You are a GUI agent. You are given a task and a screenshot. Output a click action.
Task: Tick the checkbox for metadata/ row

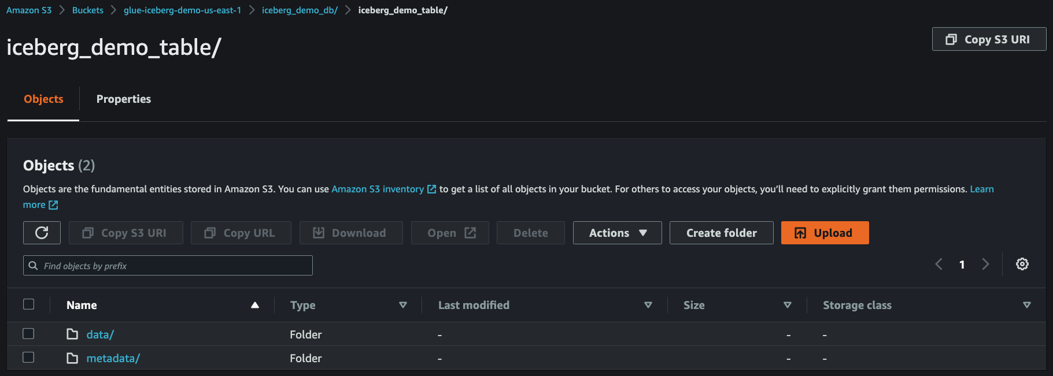coord(28,358)
